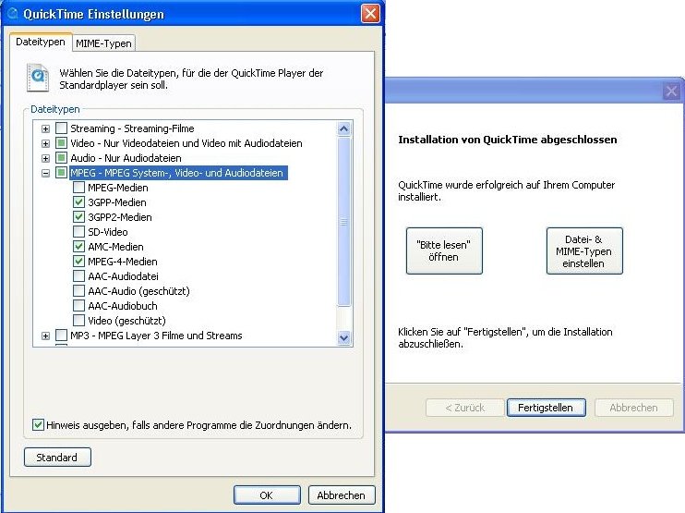Uncheck the MPEG-4-Medien checkbox
685x513 pixels.
click(x=78, y=262)
